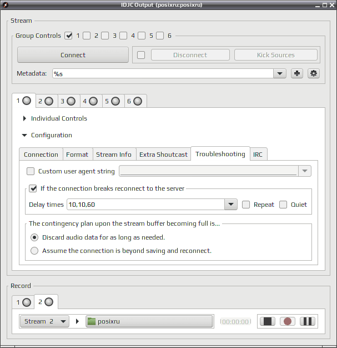The width and height of the screenshot is (337, 348).
Task: Toggle Group Controls checkbox 2
Action: pyautogui.click(x=87, y=36)
